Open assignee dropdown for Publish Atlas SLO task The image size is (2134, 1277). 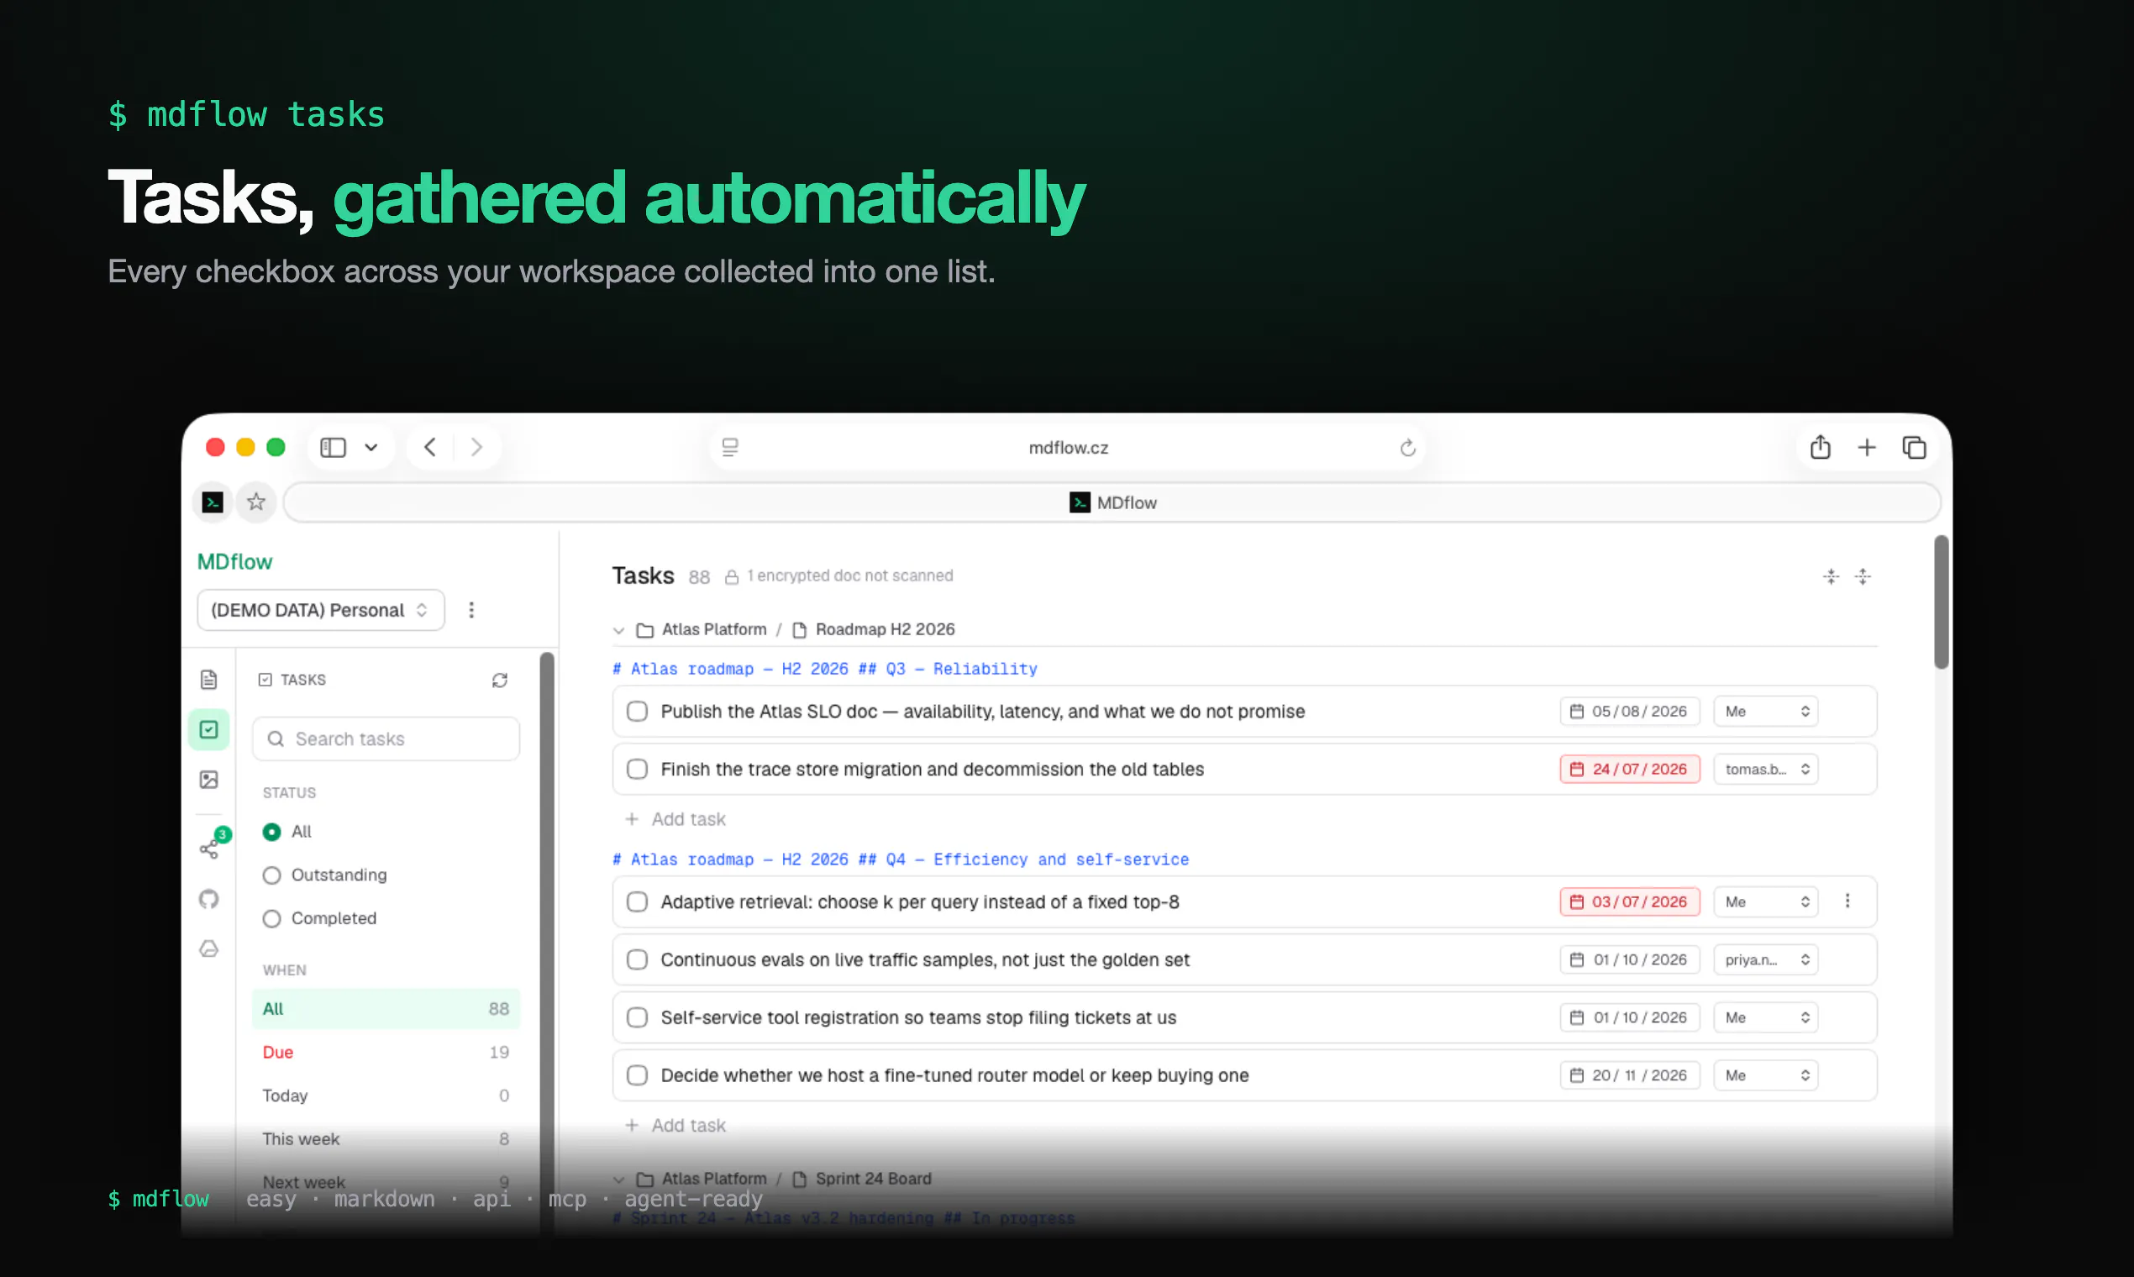pyautogui.click(x=1766, y=712)
